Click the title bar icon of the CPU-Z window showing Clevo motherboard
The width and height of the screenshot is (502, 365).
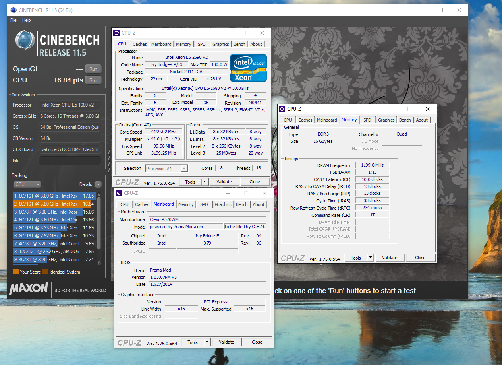pos(118,193)
